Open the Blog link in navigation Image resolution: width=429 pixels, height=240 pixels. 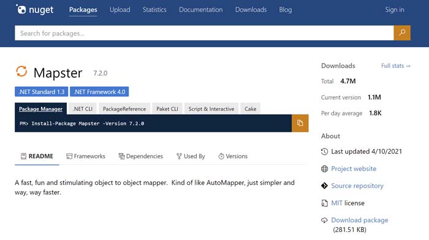[x=286, y=10]
